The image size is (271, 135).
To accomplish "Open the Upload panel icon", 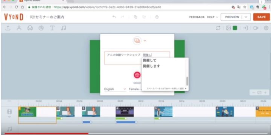I will (8, 28).
